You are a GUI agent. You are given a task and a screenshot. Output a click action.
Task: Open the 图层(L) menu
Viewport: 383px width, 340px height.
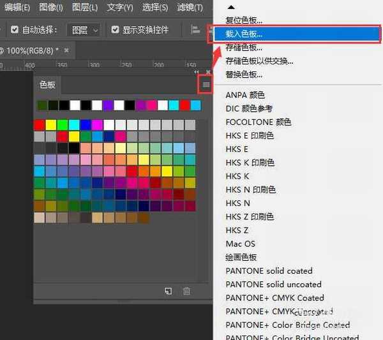click(85, 8)
